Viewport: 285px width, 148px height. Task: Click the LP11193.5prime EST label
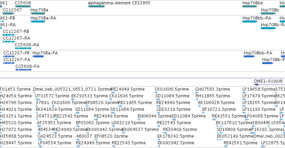coord(259,109)
